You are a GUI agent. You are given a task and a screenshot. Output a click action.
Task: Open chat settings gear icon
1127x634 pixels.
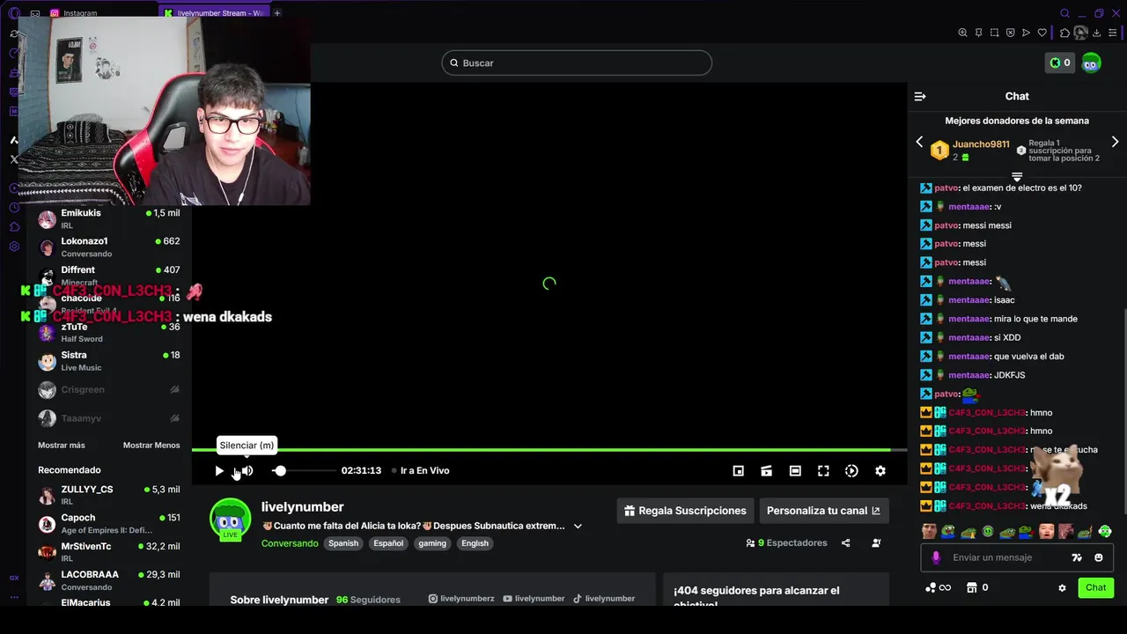pos(1062,588)
